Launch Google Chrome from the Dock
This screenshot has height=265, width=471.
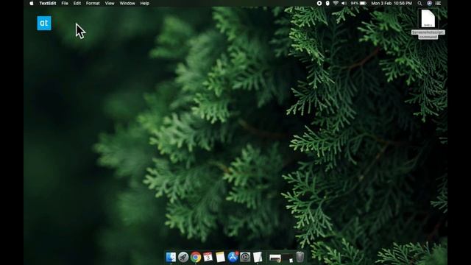(196, 257)
